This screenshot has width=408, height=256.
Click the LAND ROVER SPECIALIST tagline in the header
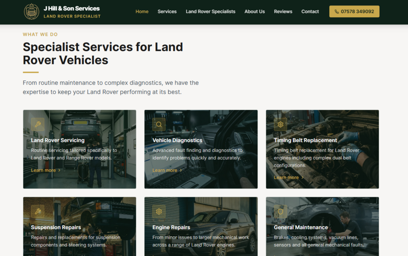pos(72,16)
